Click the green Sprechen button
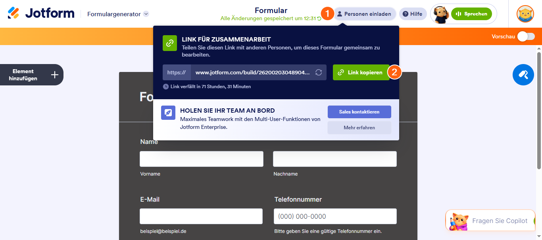The image size is (542, 240). click(471, 14)
